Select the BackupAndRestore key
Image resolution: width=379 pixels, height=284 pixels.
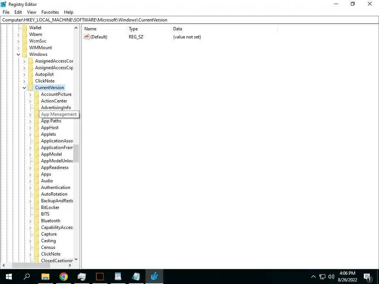57,201
